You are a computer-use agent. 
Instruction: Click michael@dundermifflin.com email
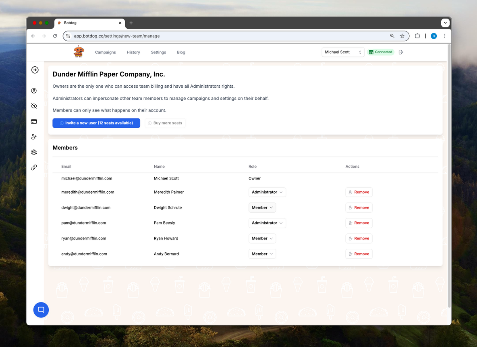click(x=87, y=178)
